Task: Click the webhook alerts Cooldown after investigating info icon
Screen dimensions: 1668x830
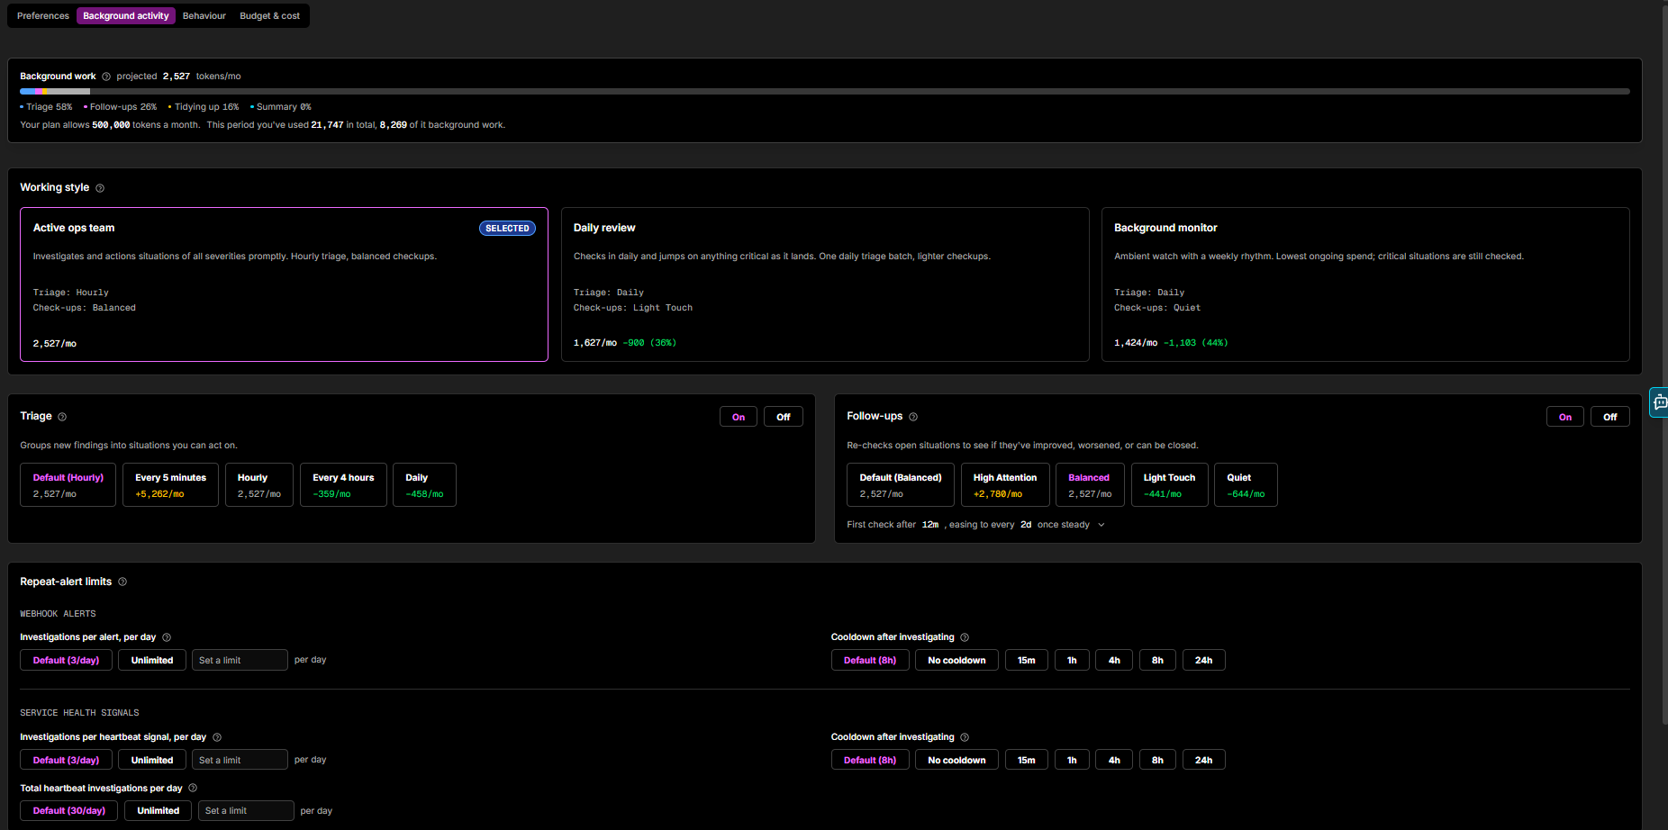Action: point(965,637)
